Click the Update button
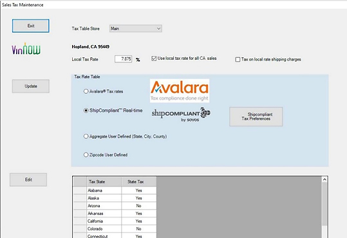The width and height of the screenshot is (347, 238). pyautogui.click(x=31, y=86)
